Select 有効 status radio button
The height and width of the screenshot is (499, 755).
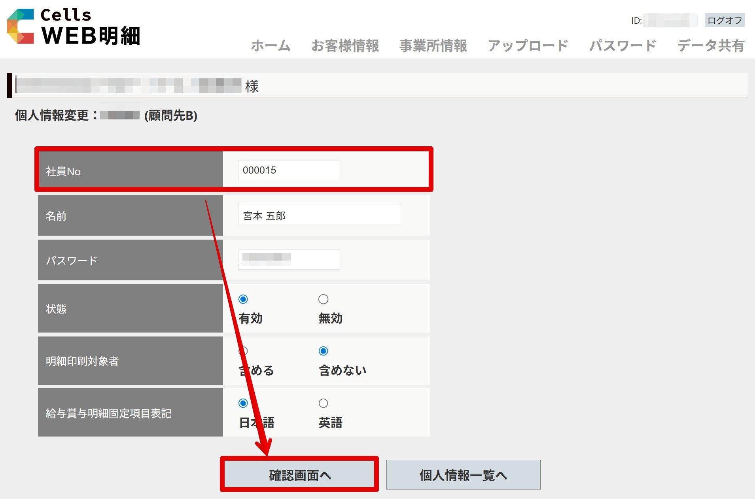point(243,299)
